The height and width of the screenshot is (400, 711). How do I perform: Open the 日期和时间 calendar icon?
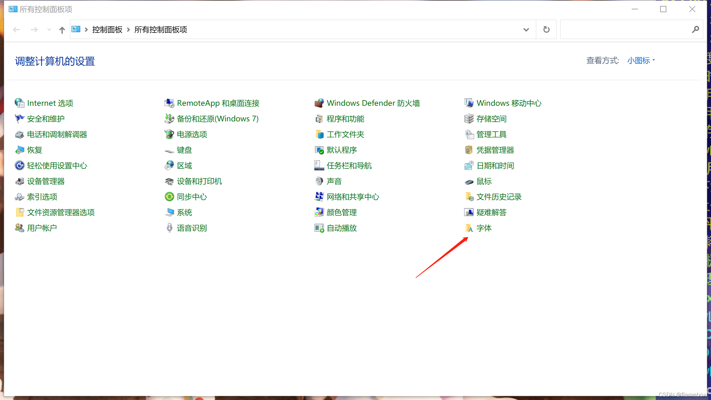pyautogui.click(x=469, y=166)
